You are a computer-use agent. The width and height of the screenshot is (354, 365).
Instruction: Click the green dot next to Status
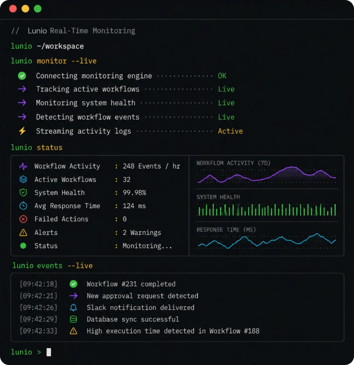tap(23, 246)
